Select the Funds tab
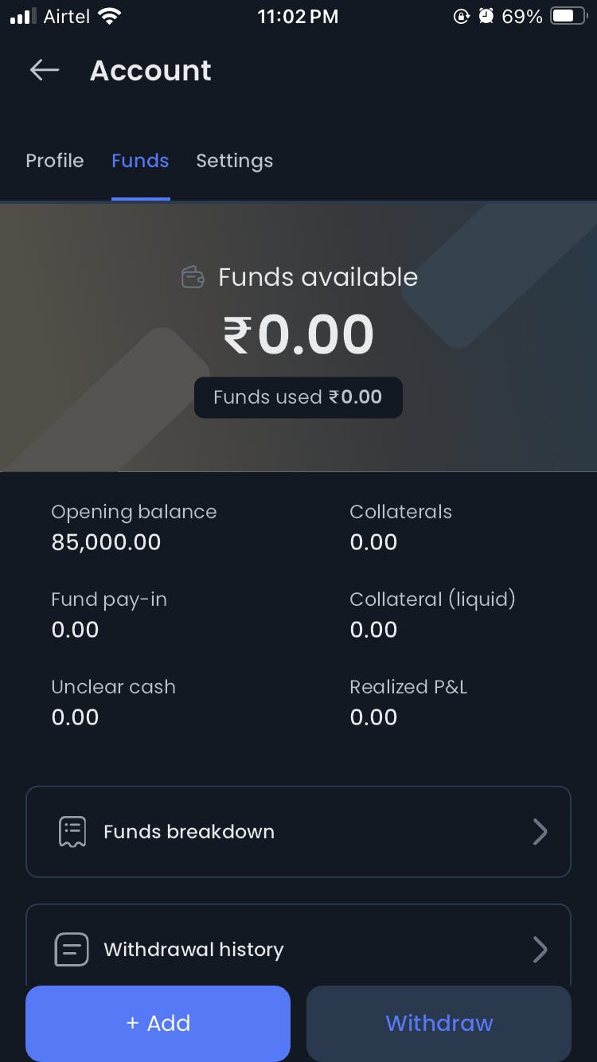Viewport: 597px width, 1062px height. tap(140, 161)
